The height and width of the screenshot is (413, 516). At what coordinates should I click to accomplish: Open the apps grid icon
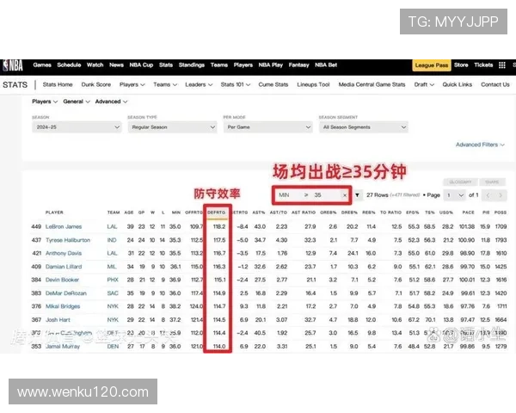(502, 65)
